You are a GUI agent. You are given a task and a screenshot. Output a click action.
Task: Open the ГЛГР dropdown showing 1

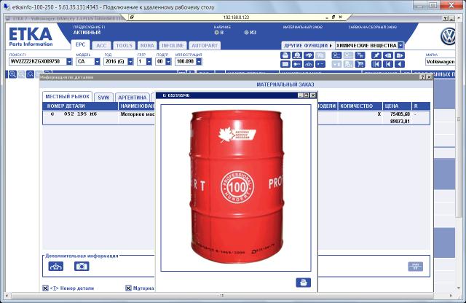(149, 62)
